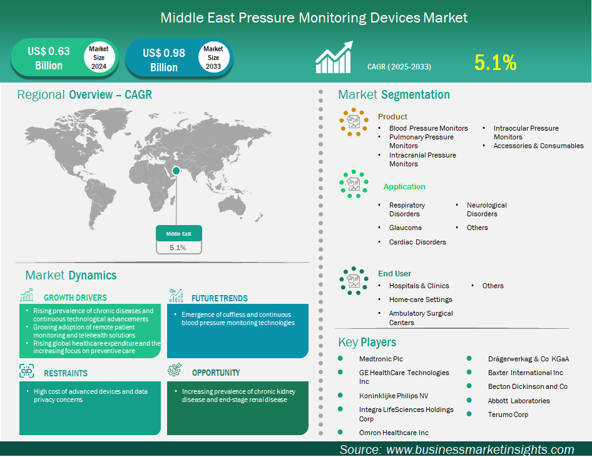Click the Market Size 2024 white circle badge
Screen dimensions: 592x457
(99, 58)
